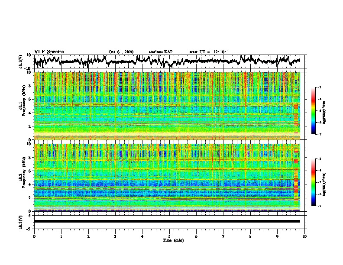The height and width of the screenshot is (265, 343).
Task: Click the '10' tick on the time axis
Action: pyautogui.click(x=304, y=236)
